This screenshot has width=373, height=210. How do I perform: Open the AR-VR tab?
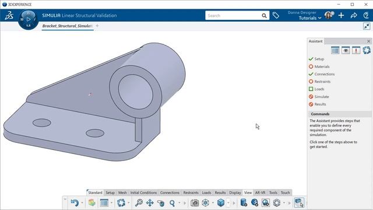(x=261, y=192)
